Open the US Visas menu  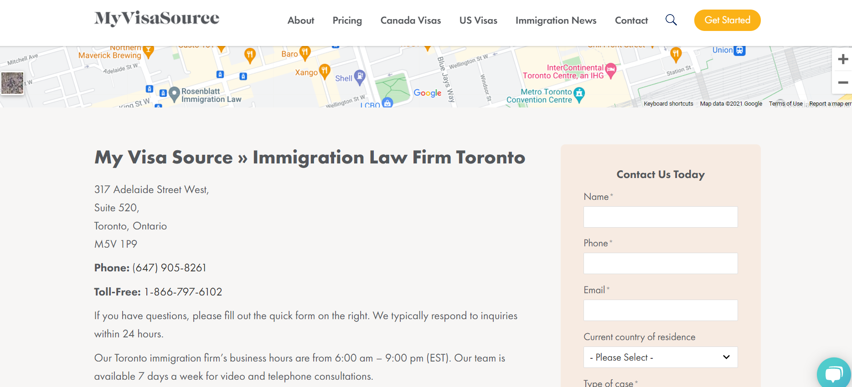[x=478, y=20]
